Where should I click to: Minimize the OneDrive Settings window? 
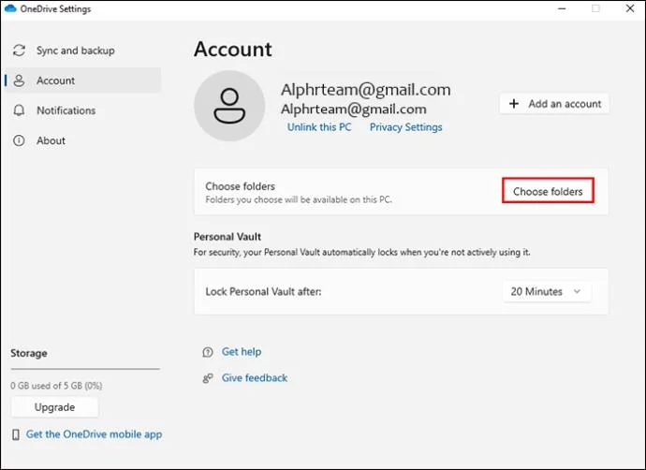(x=562, y=8)
